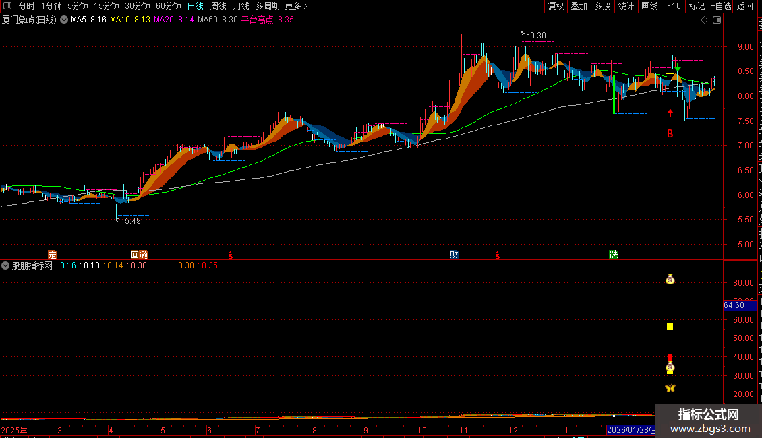Click the 激 event marker icon
The width and height of the screenshot is (762, 438).
(144, 255)
